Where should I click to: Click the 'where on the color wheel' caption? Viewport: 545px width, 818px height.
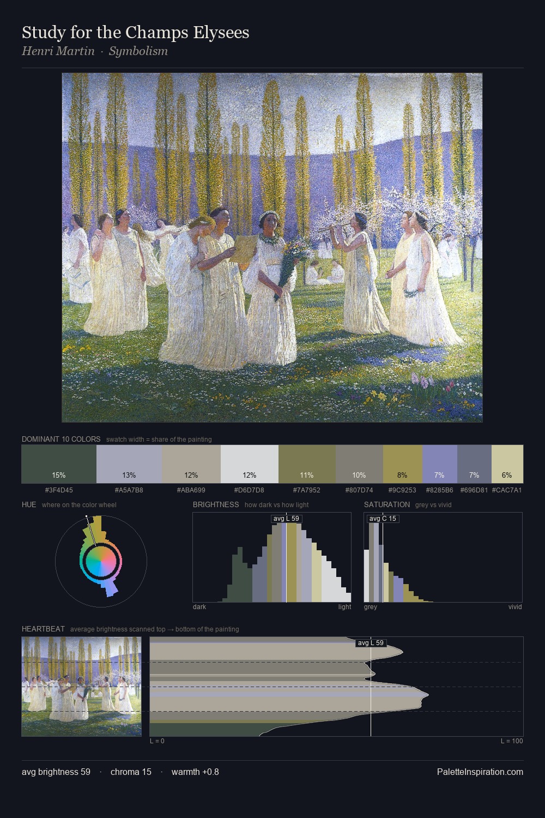[x=79, y=505]
